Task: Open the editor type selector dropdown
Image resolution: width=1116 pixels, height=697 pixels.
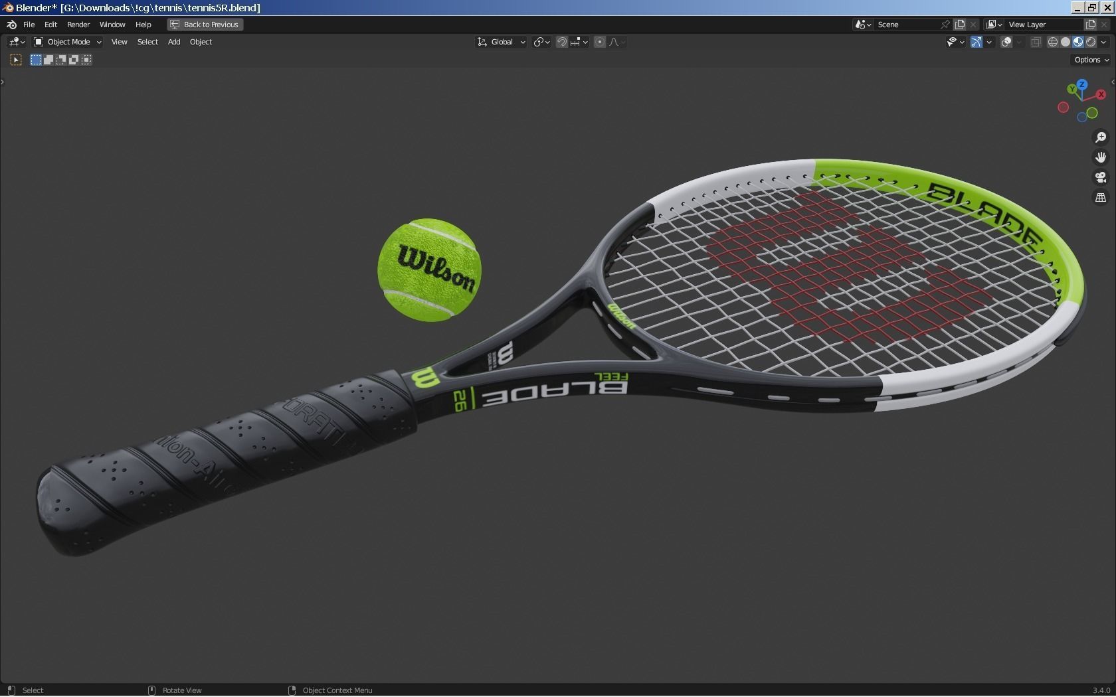Action: pos(17,42)
